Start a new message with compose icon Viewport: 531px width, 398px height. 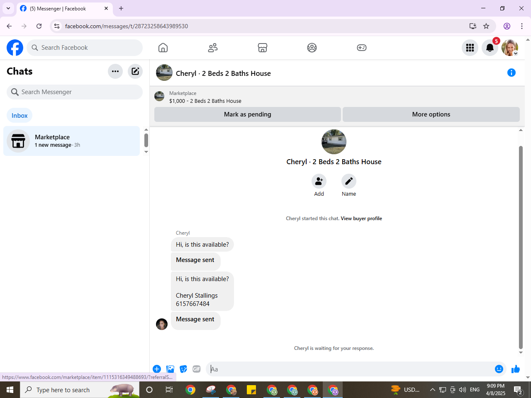[135, 71]
